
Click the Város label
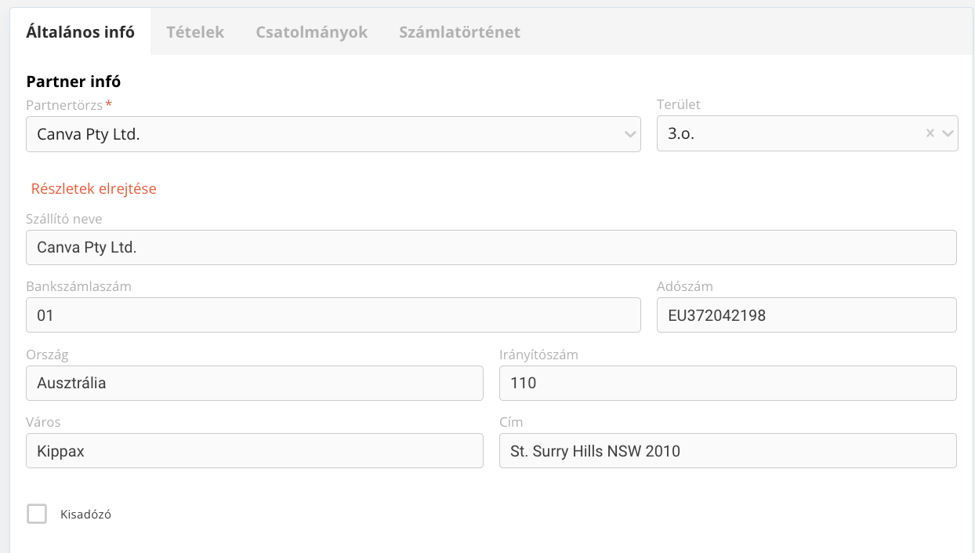pyautogui.click(x=44, y=422)
